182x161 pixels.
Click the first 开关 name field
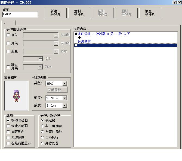click(x=39, y=35)
